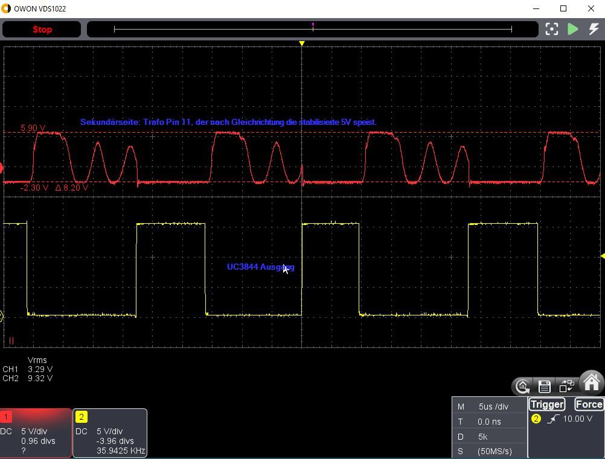This screenshot has width=605, height=459.
Task: Click the export waveform icon
Action: tap(566, 386)
